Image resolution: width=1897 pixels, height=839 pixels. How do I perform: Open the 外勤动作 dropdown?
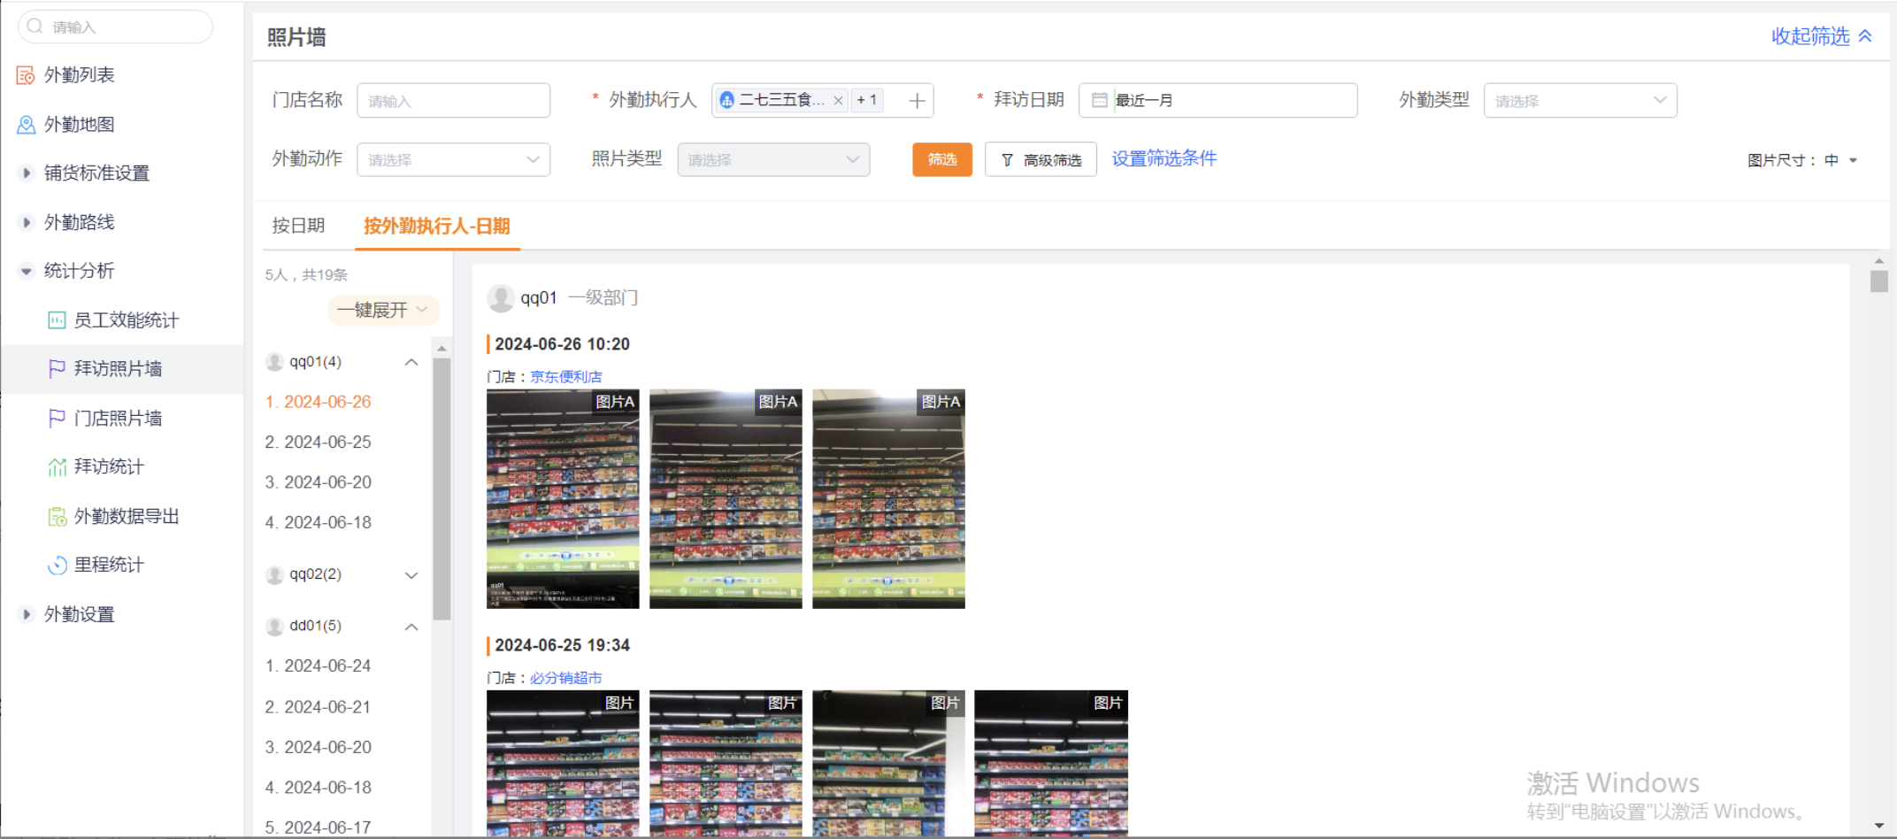pos(453,159)
